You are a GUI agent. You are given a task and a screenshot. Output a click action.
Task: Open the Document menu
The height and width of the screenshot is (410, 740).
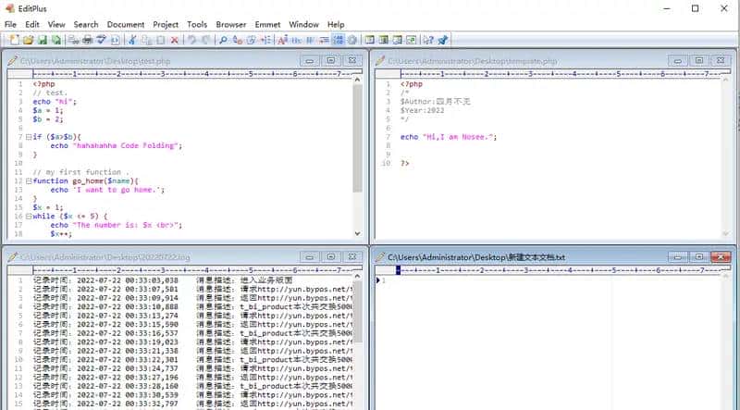point(126,25)
